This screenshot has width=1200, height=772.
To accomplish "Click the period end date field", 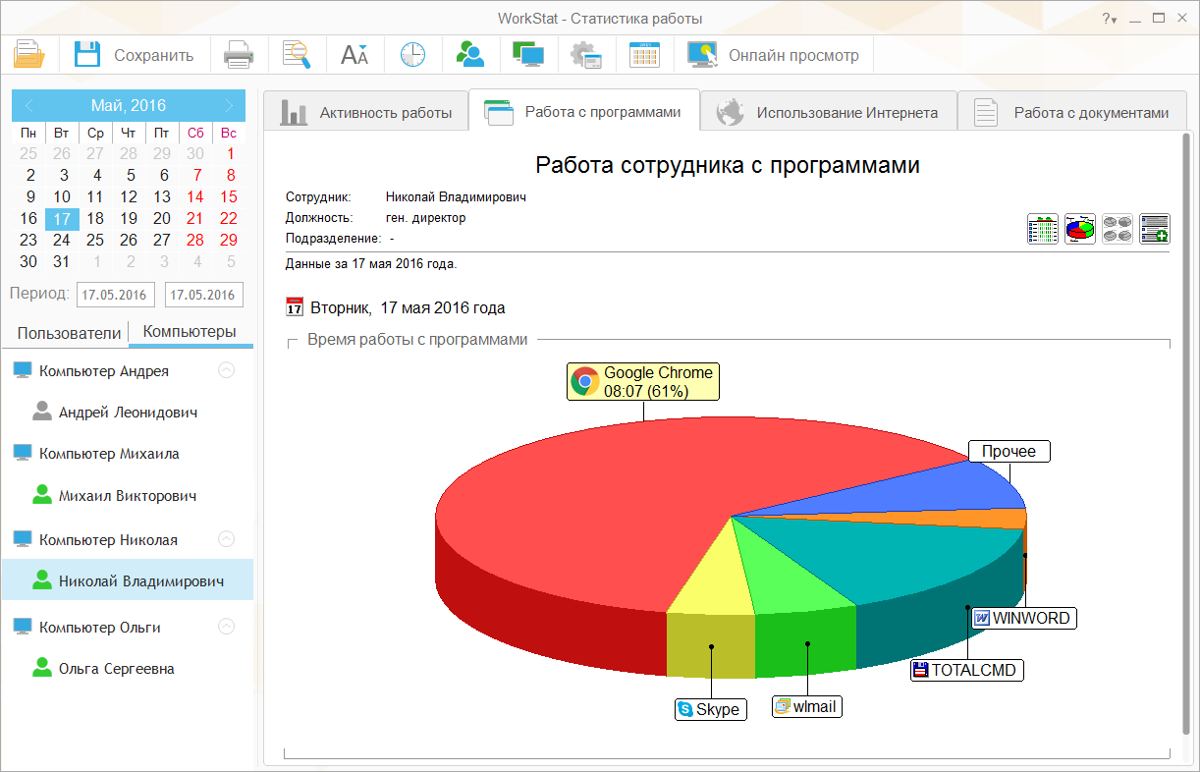I will 204,295.
